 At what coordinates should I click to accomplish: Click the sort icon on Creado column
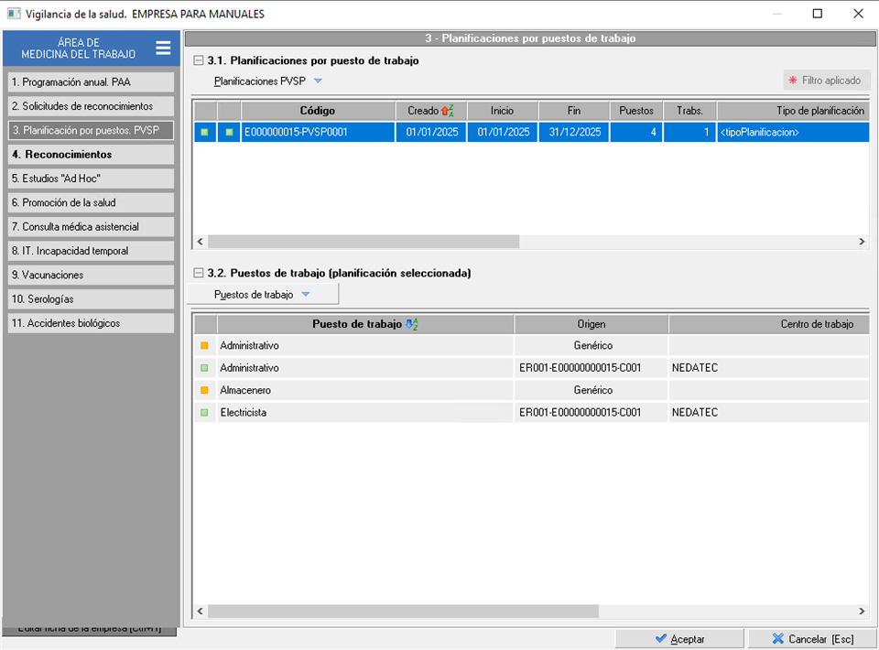[448, 111]
